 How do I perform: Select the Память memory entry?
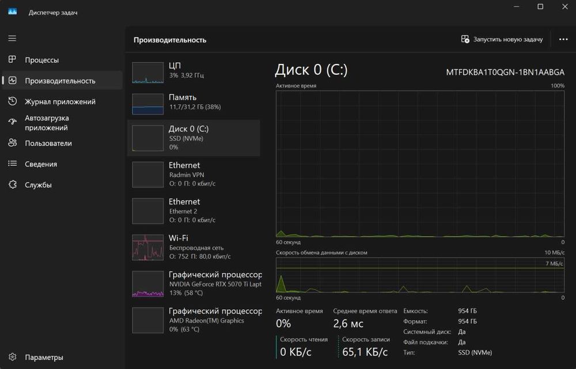pos(194,104)
